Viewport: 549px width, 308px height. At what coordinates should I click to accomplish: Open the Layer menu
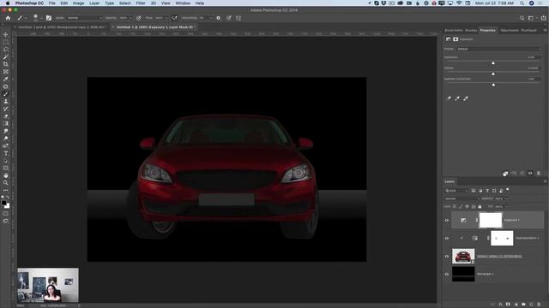tap(94, 3)
